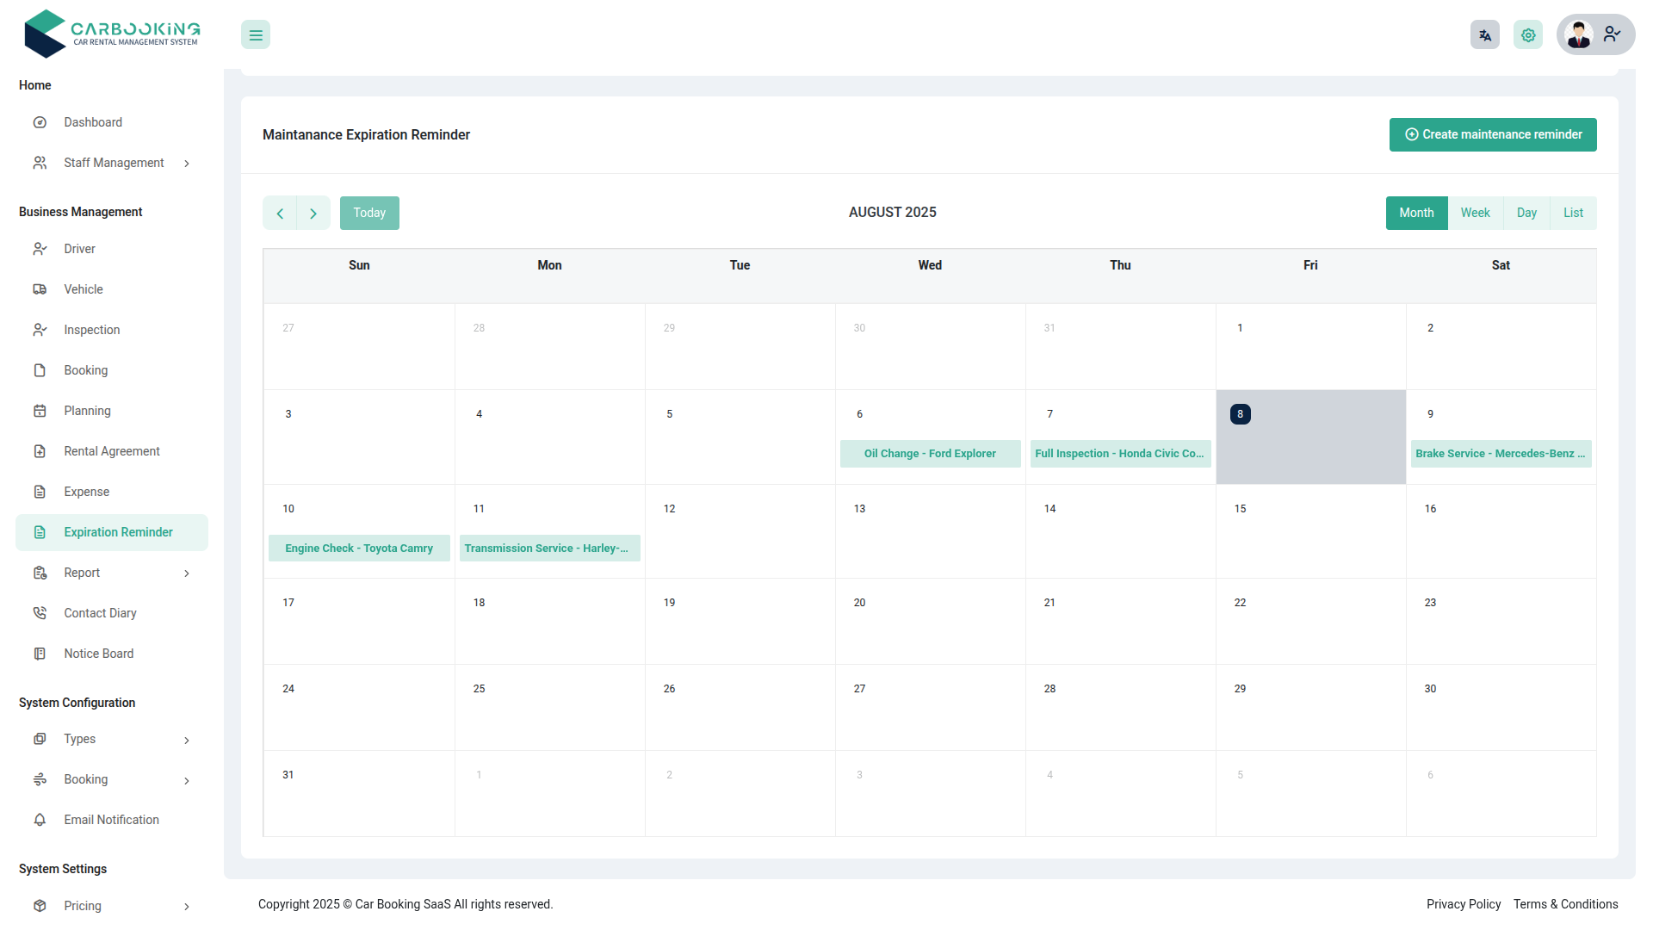
Task: Open the Email Notification bell icon
Action: pos(40,820)
